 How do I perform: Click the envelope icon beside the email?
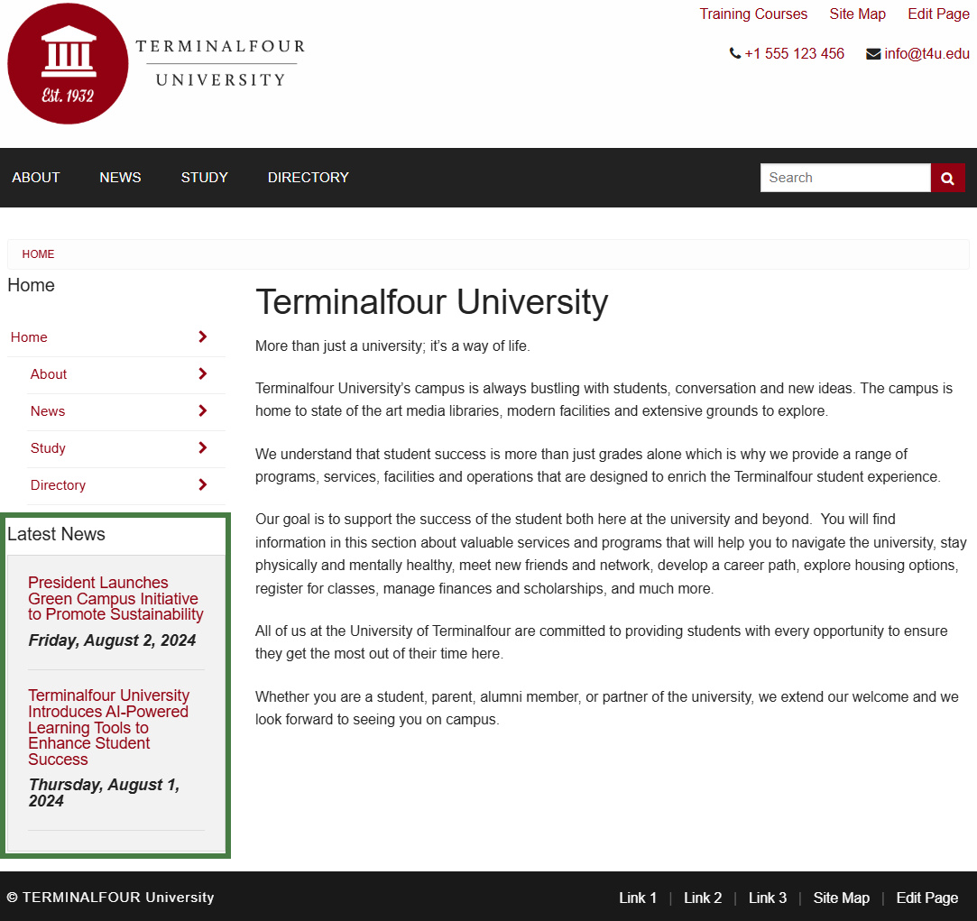872,53
